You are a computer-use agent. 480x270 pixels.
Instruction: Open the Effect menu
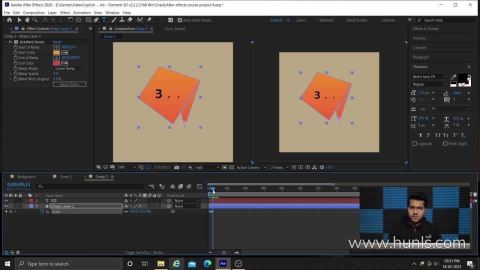point(65,12)
